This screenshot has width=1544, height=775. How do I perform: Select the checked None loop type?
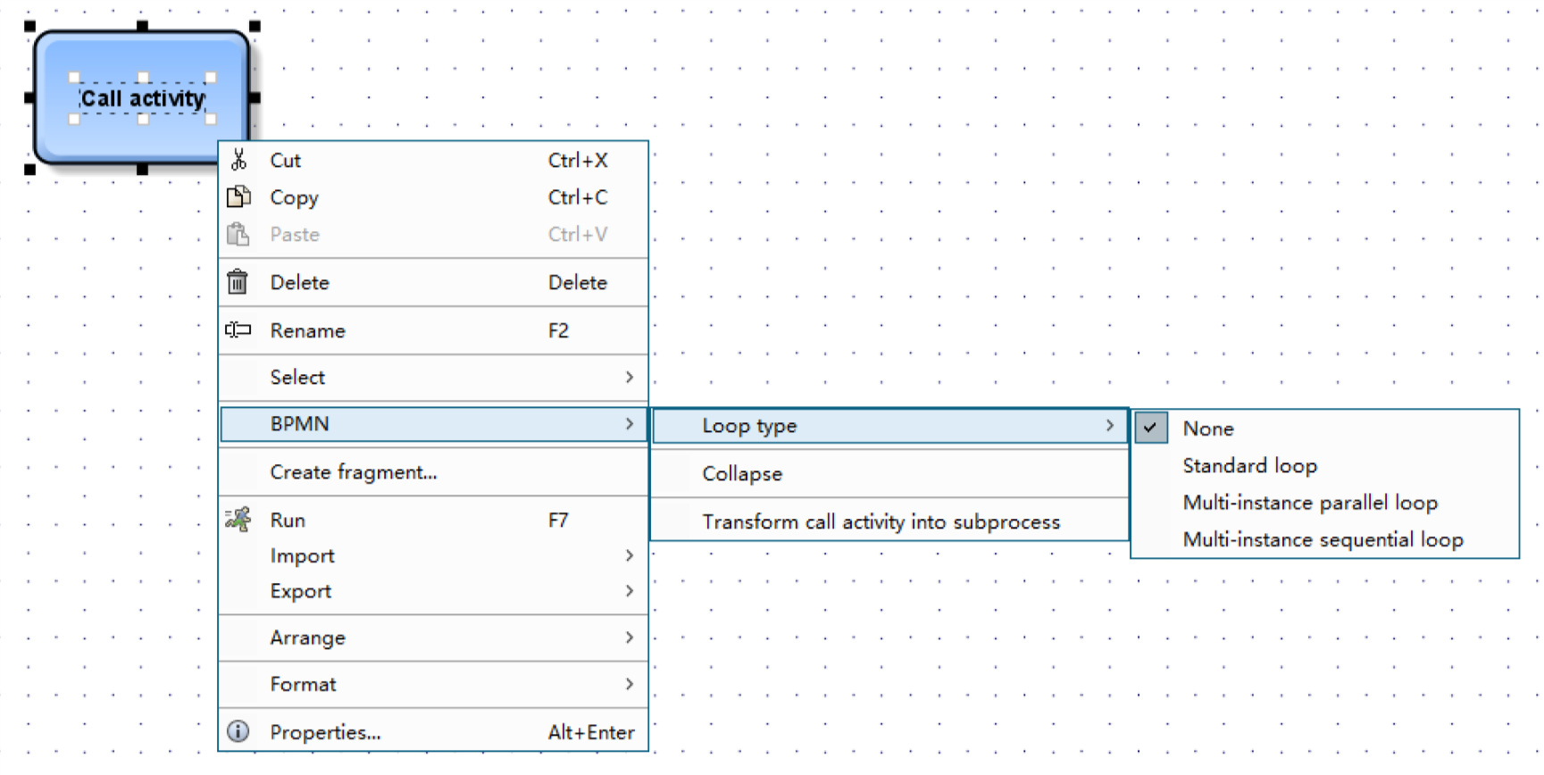tap(1208, 429)
